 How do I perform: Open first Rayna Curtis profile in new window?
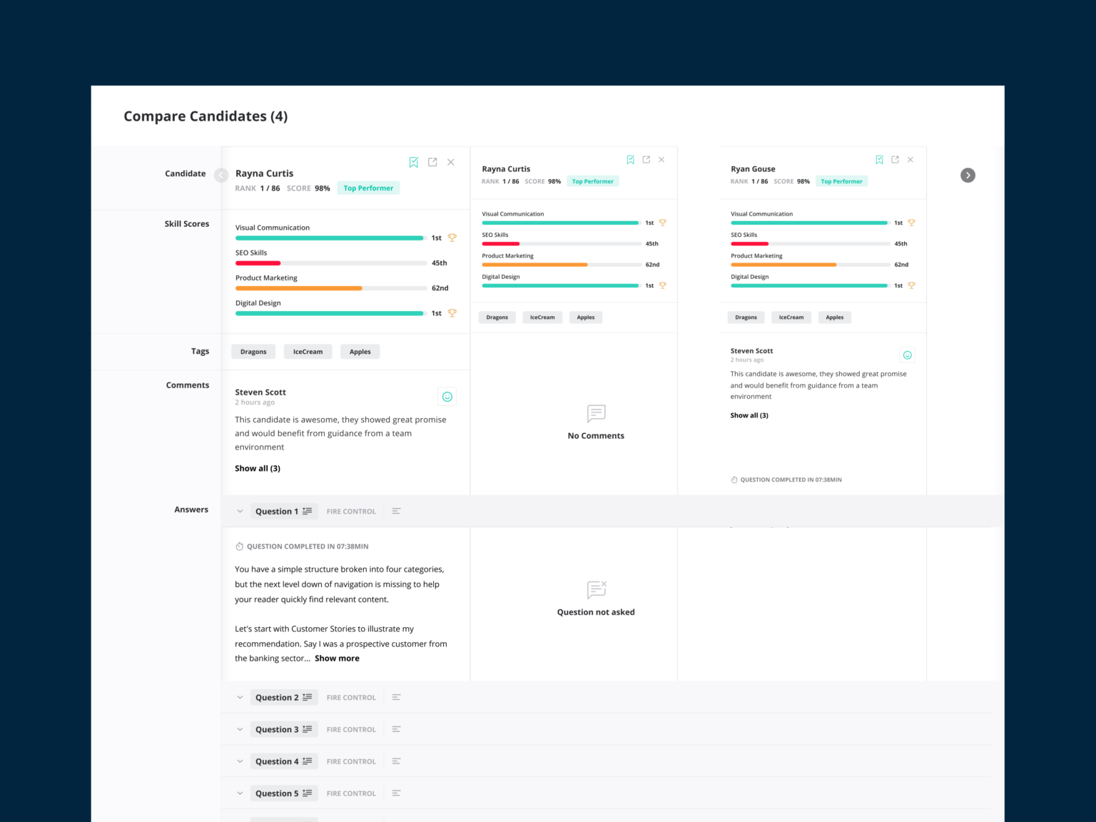pyautogui.click(x=432, y=163)
